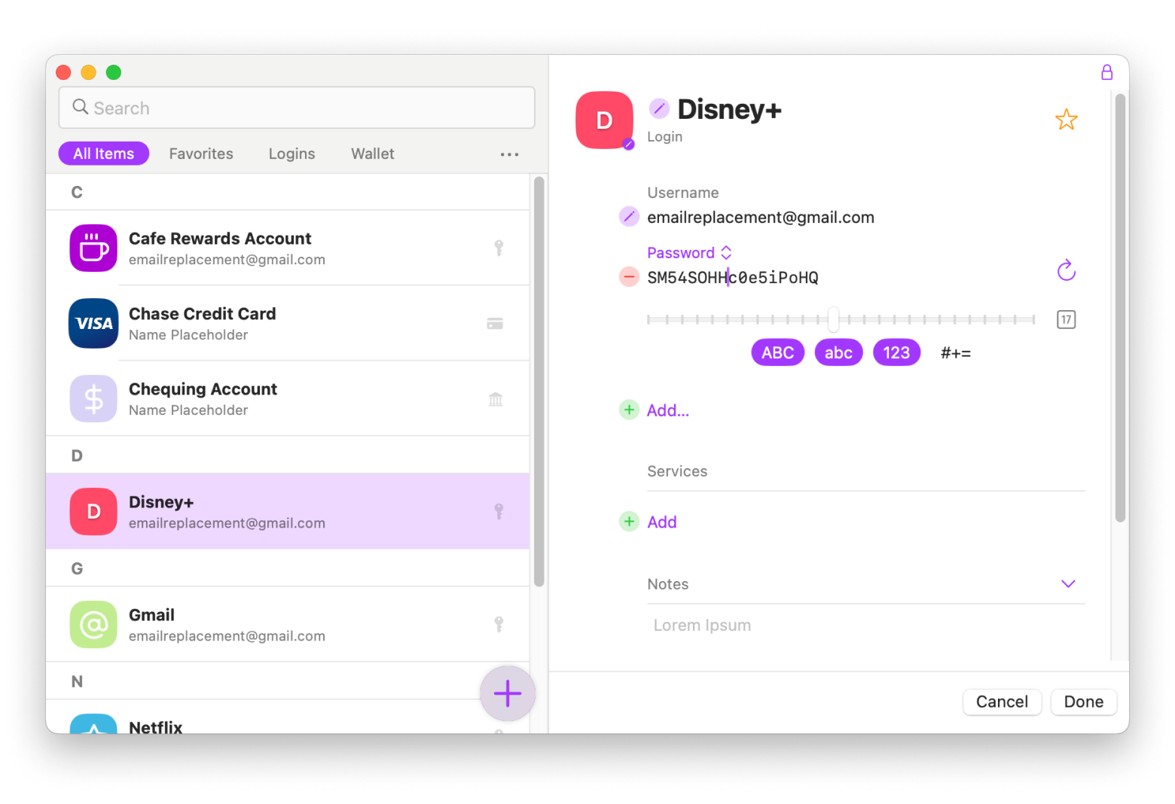
Task: Click the Gmail at-sign icon
Action: tap(93, 625)
